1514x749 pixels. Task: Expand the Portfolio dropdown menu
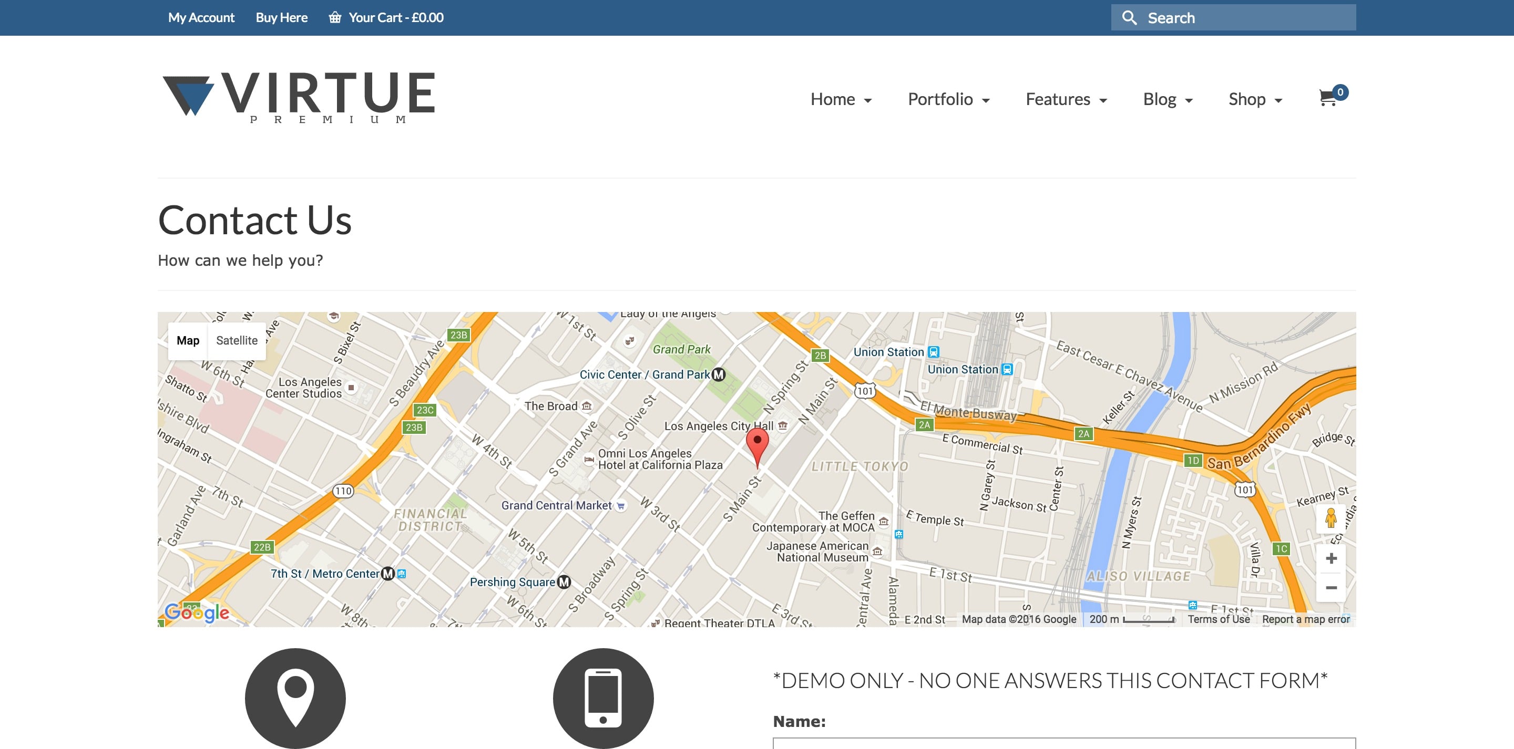948,99
